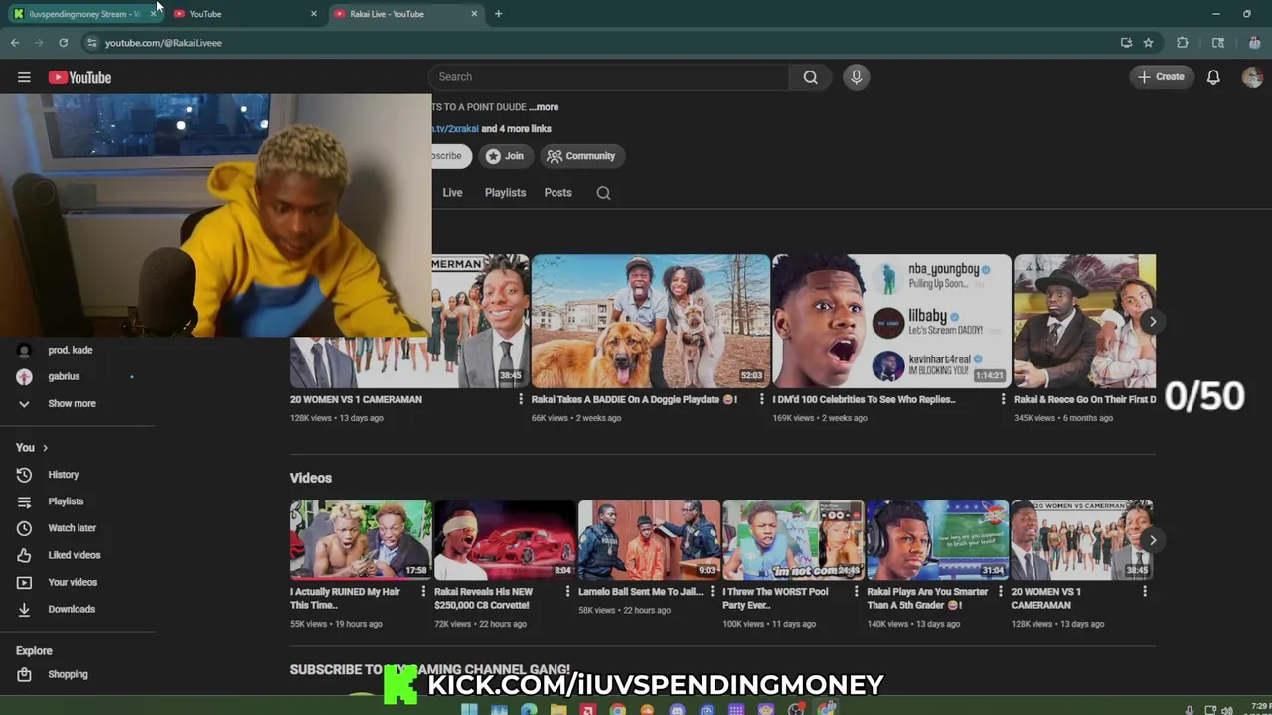Open title 'Rakai Reveals His NEW $250,000 C8 Corvette!'
Screen dimensions: 1272x715
(x=483, y=598)
